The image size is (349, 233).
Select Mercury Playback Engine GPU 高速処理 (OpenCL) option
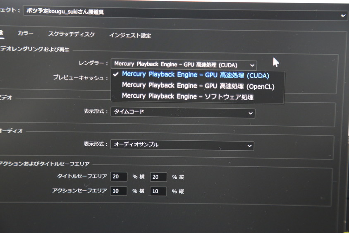coord(198,86)
